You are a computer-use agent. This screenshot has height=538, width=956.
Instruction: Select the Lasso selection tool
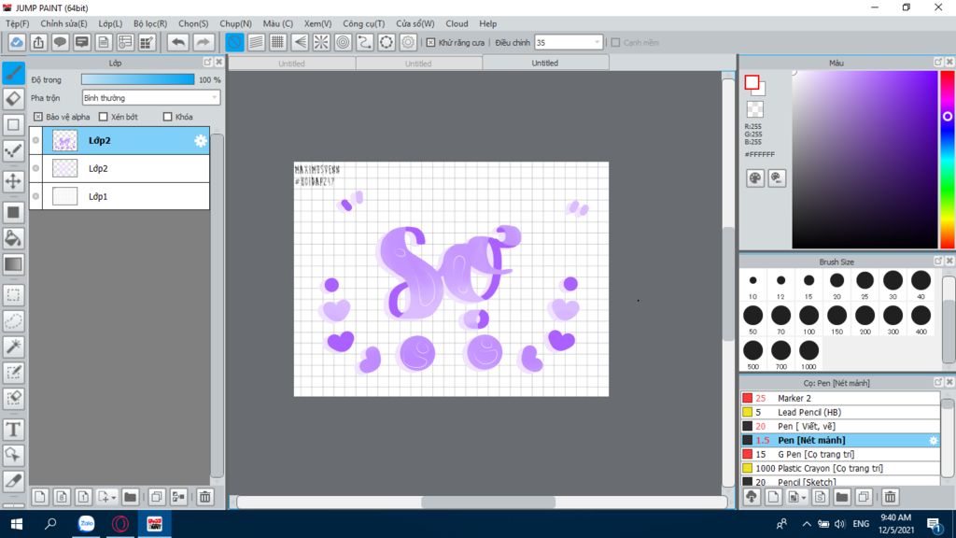pyautogui.click(x=13, y=321)
